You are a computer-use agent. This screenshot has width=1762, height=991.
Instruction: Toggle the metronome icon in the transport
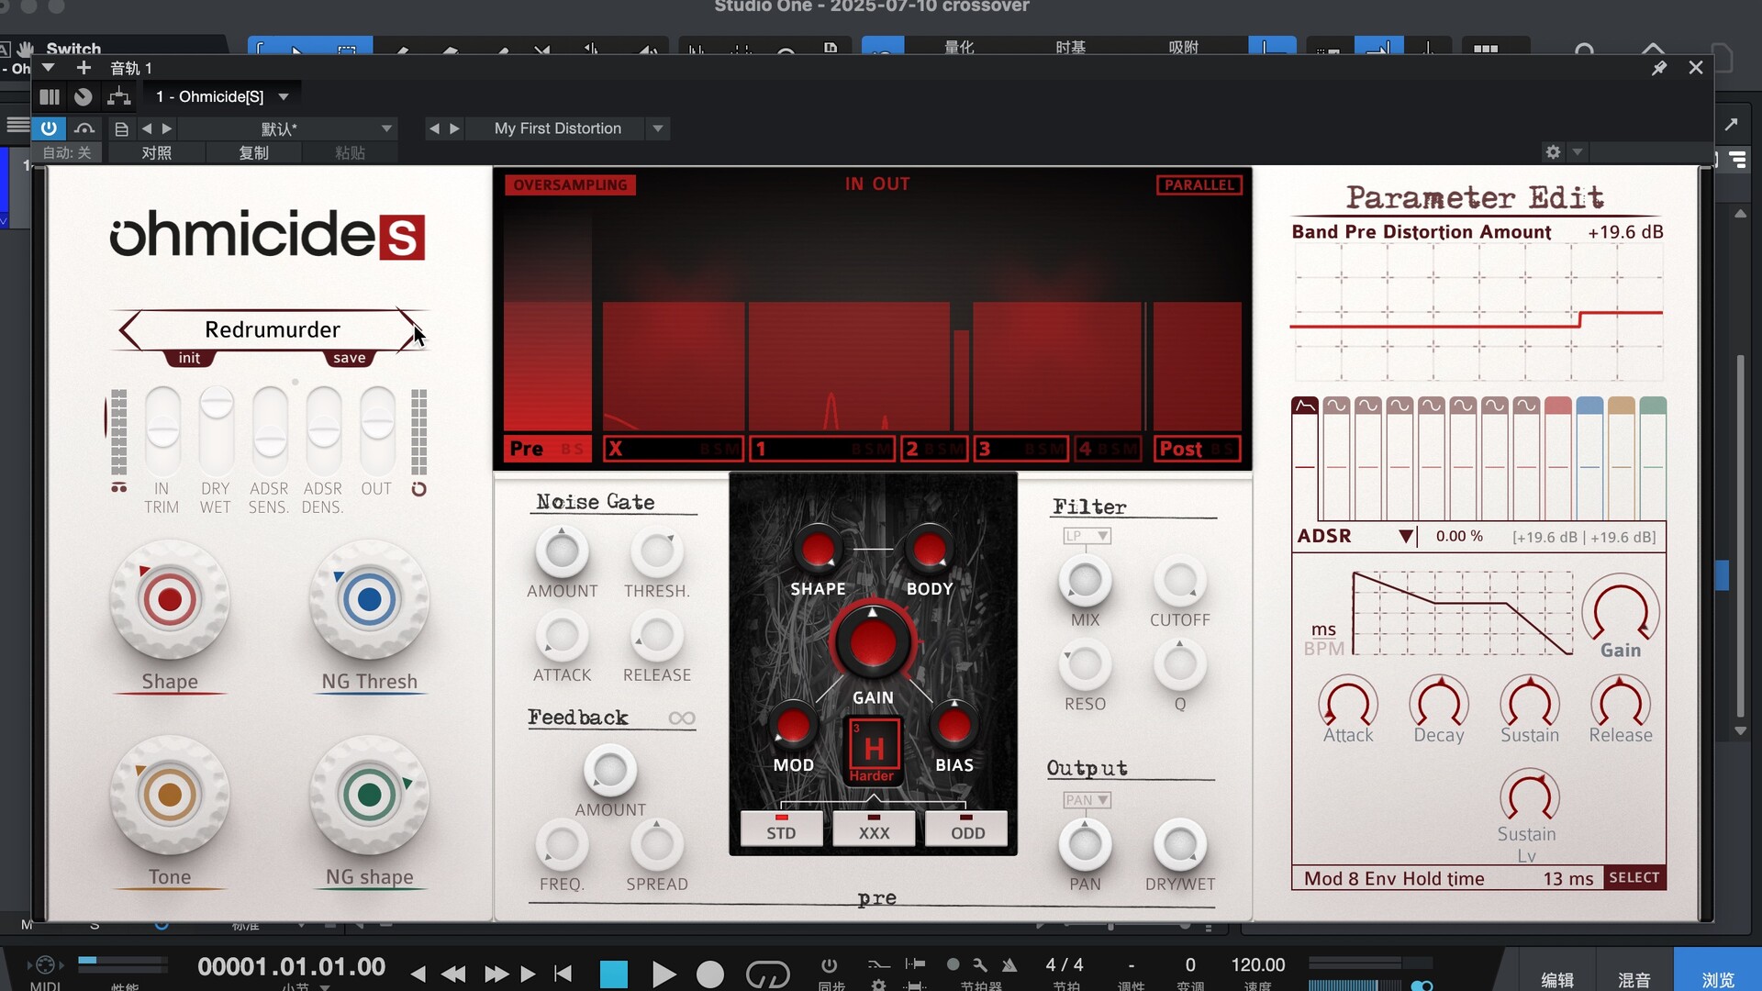pos(1009,964)
